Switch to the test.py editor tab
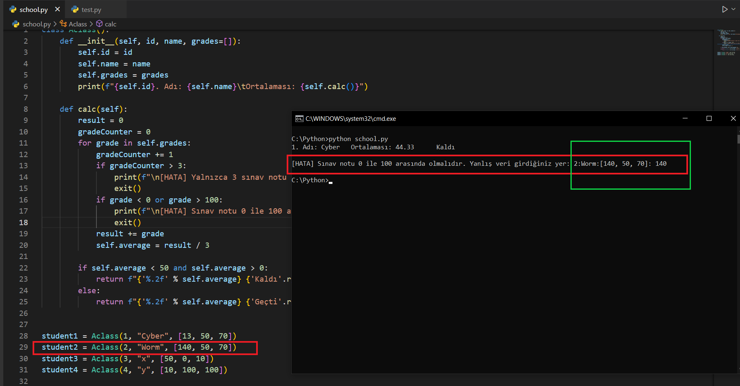Viewport: 740px width, 386px height. (91, 9)
